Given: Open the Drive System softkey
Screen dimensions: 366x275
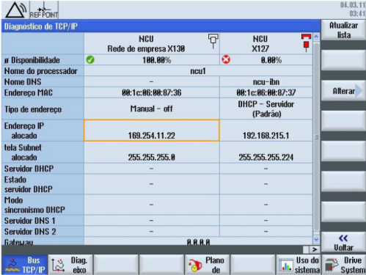Looking at the screenshot, I should [x=344, y=265].
